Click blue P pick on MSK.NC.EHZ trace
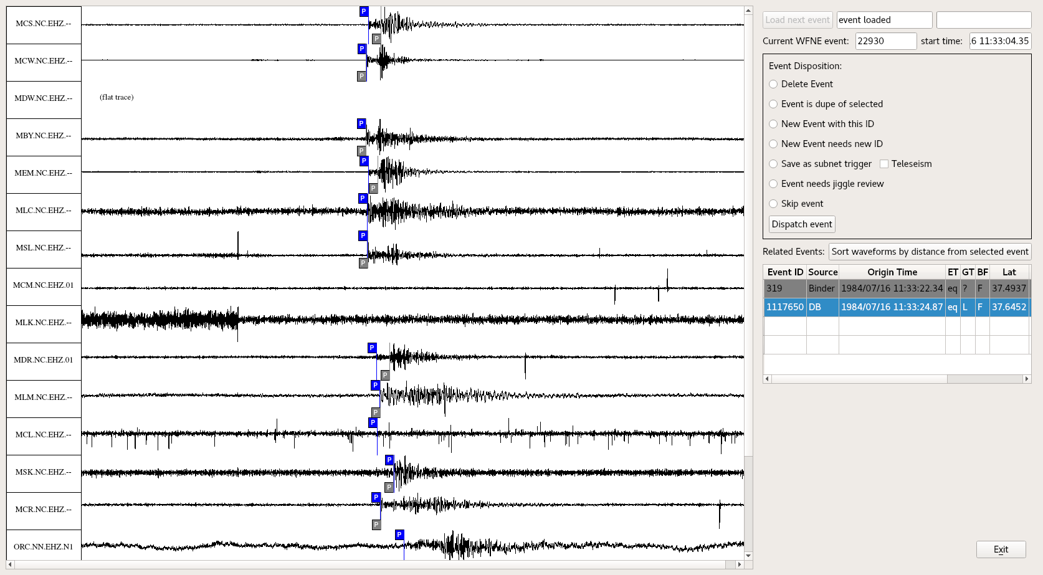 coord(389,460)
